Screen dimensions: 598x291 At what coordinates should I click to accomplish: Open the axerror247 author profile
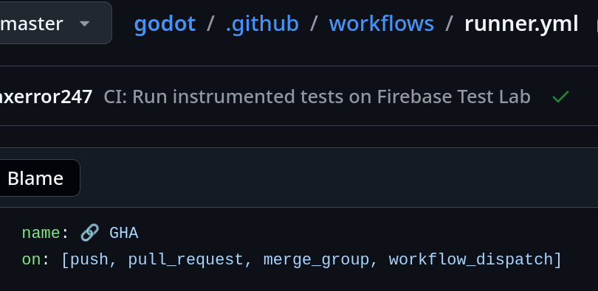pyautogui.click(x=46, y=97)
